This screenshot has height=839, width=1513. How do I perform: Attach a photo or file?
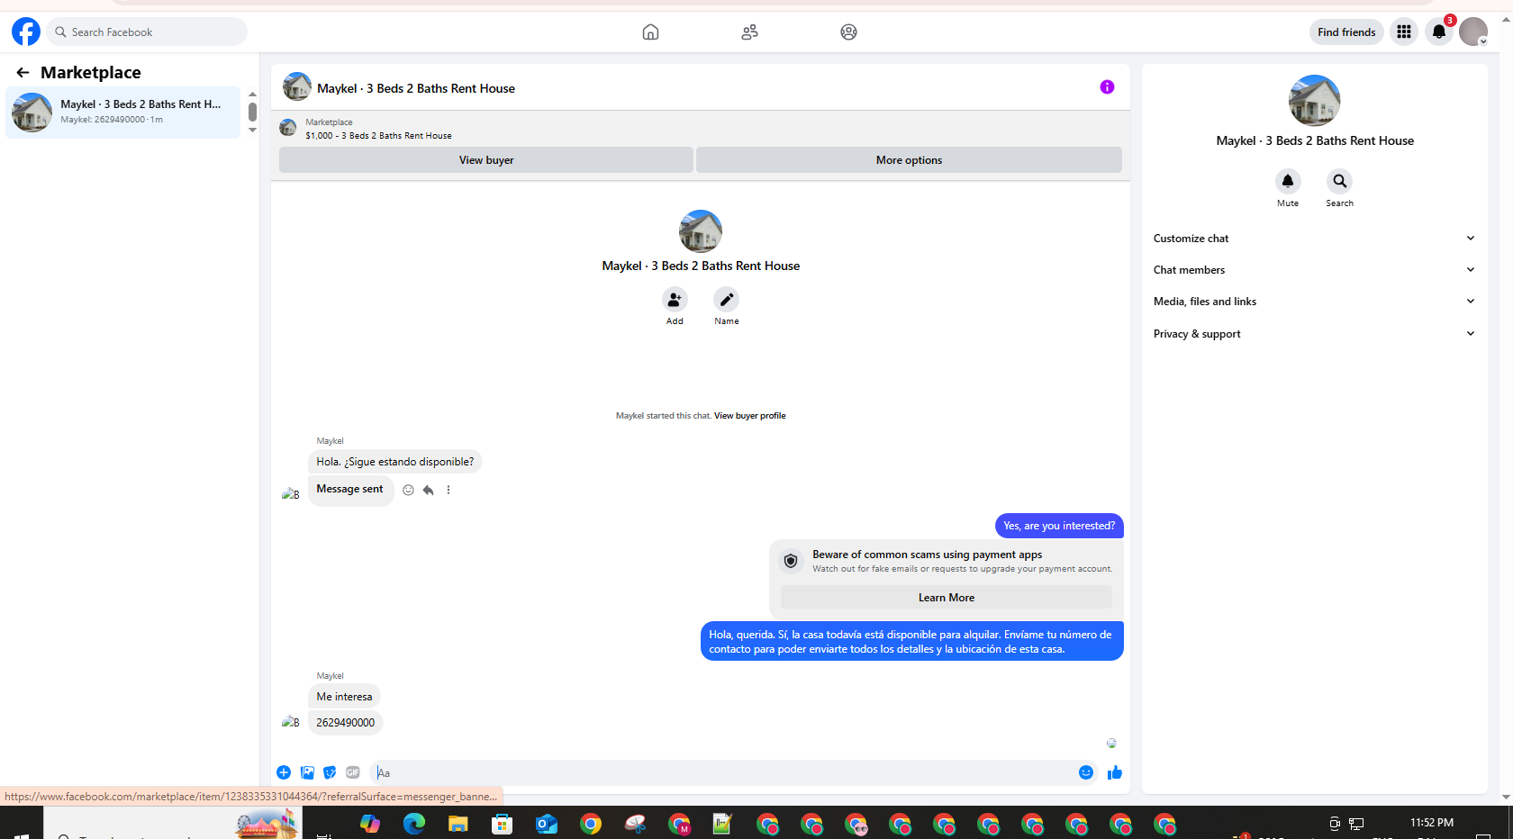[x=307, y=772]
